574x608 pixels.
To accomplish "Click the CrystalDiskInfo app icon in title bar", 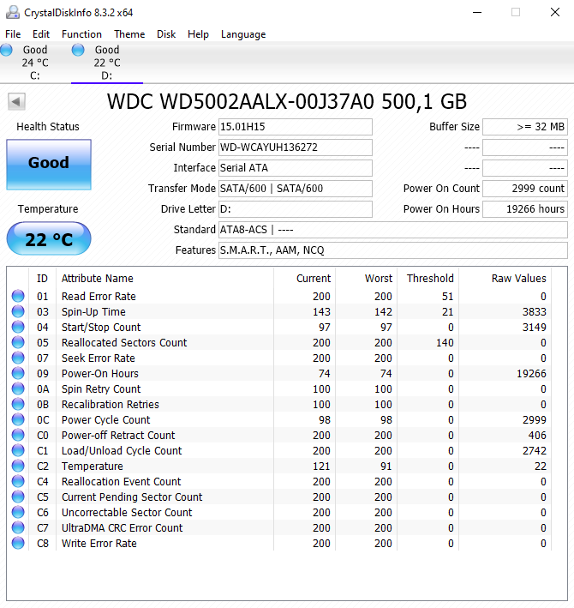I will pos(12,12).
